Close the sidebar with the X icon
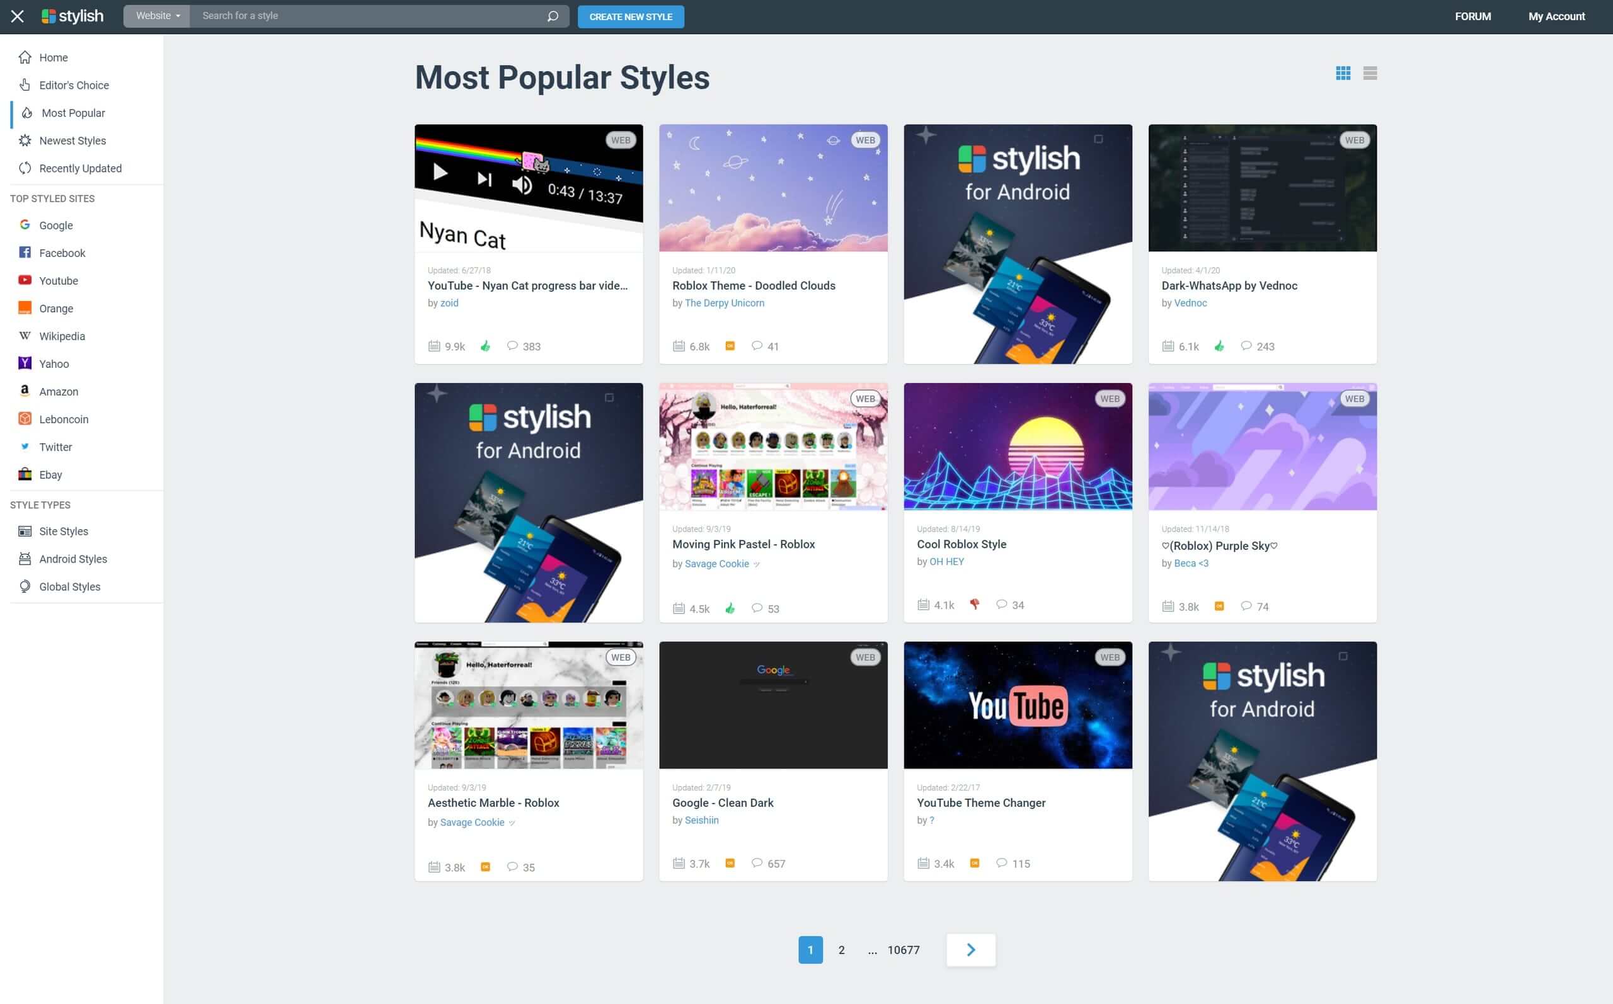 pos(18,16)
